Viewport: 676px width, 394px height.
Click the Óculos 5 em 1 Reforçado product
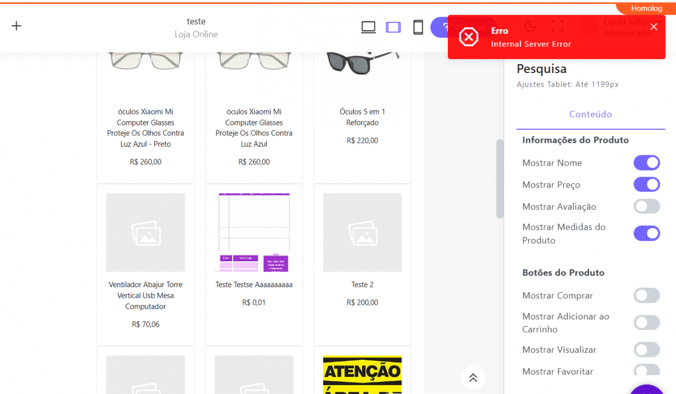coord(363,117)
